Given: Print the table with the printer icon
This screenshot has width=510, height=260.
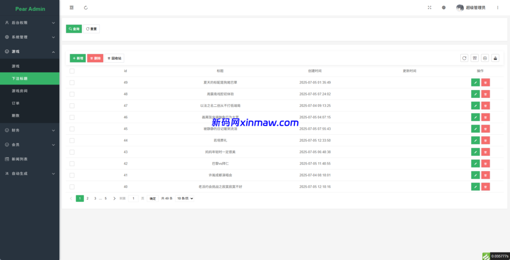Looking at the screenshot, I should point(485,58).
